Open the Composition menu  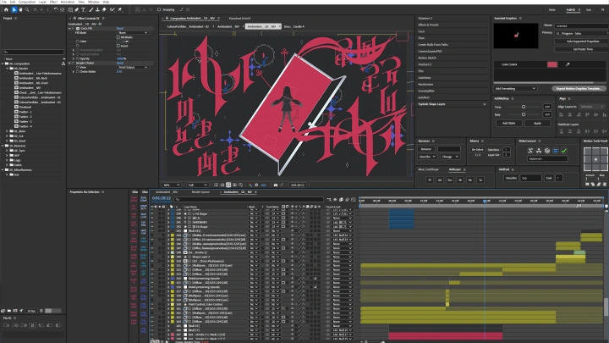27,2
